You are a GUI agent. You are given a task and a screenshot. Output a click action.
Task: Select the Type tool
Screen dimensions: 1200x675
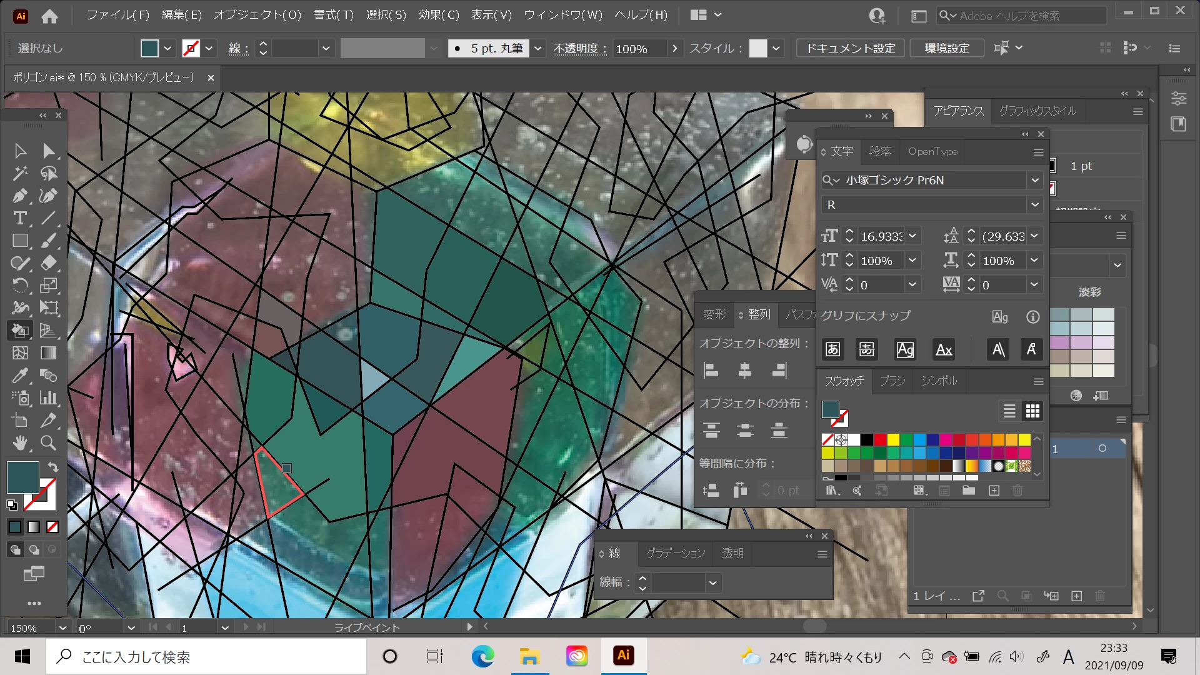tap(19, 219)
